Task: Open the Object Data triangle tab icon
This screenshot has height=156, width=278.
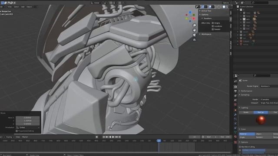Action: [235, 132]
